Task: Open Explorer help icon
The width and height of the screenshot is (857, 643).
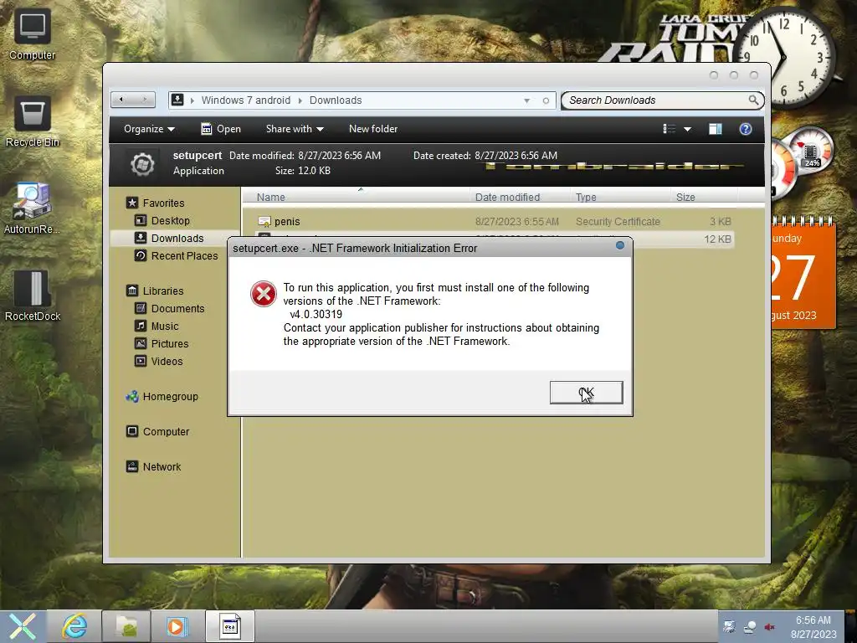Action: pos(746,129)
